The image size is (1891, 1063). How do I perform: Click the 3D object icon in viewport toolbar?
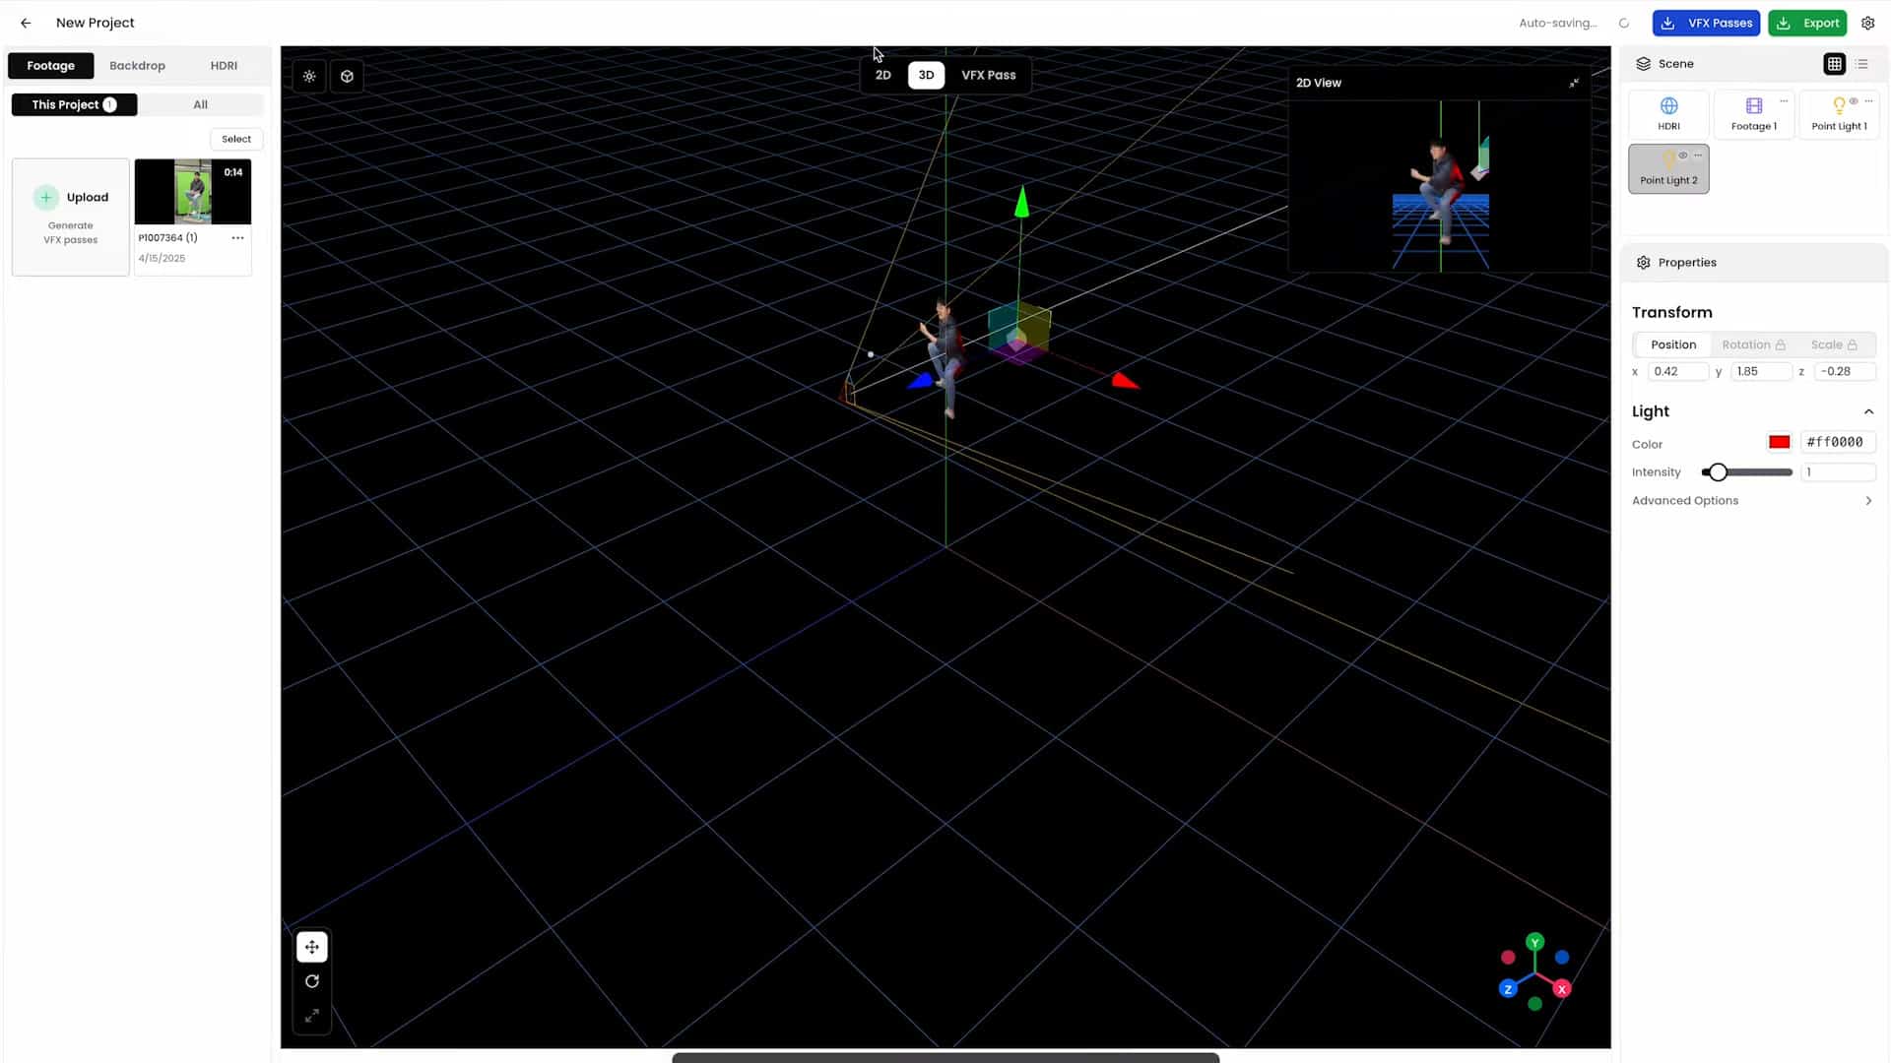[347, 76]
